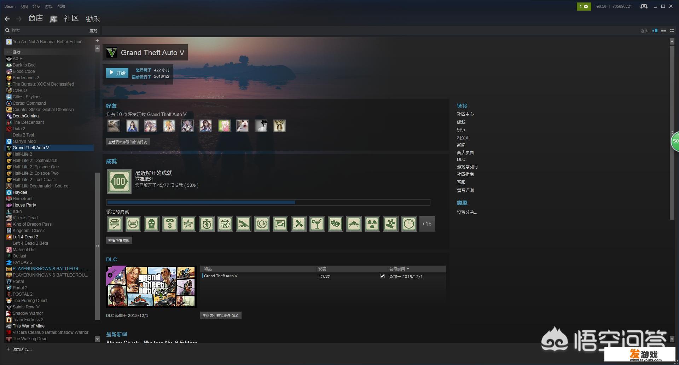Image resolution: width=679 pixels, height=365 pixels.
Task: Select Team Fortress 2 in library list
Action: tap(28, 320)
